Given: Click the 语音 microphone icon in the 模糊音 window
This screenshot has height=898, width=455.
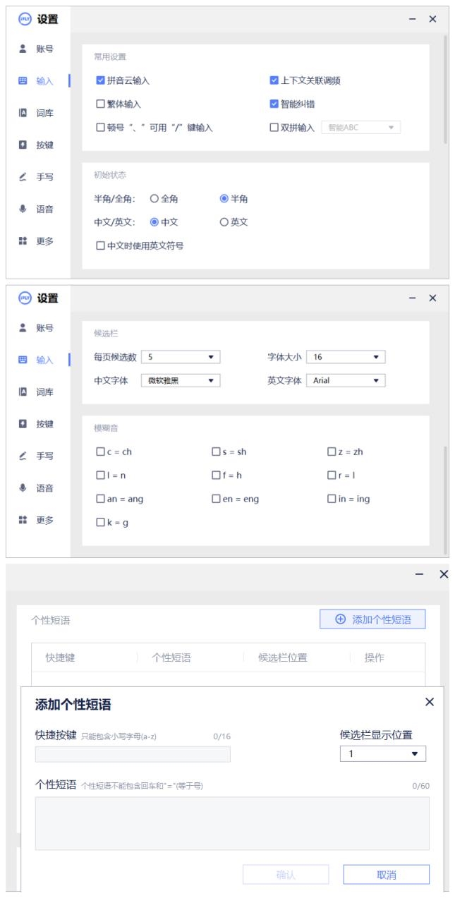Looking at the screenshot, I should (22, 487).
